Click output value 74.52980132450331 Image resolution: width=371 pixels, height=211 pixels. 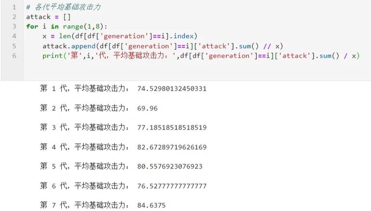172,88
